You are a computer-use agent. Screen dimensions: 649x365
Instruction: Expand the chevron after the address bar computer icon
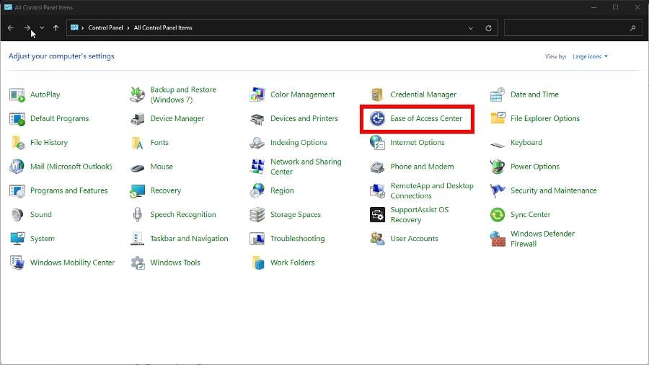[x=82, y=27]
